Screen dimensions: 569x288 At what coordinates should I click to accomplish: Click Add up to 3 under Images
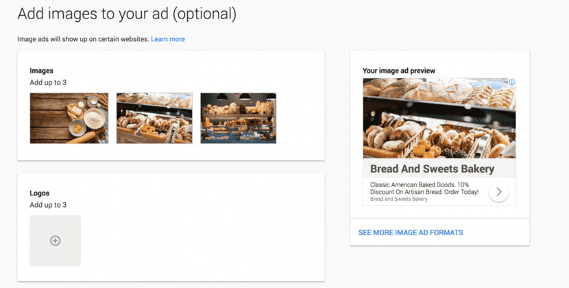[x=48, y=82]
